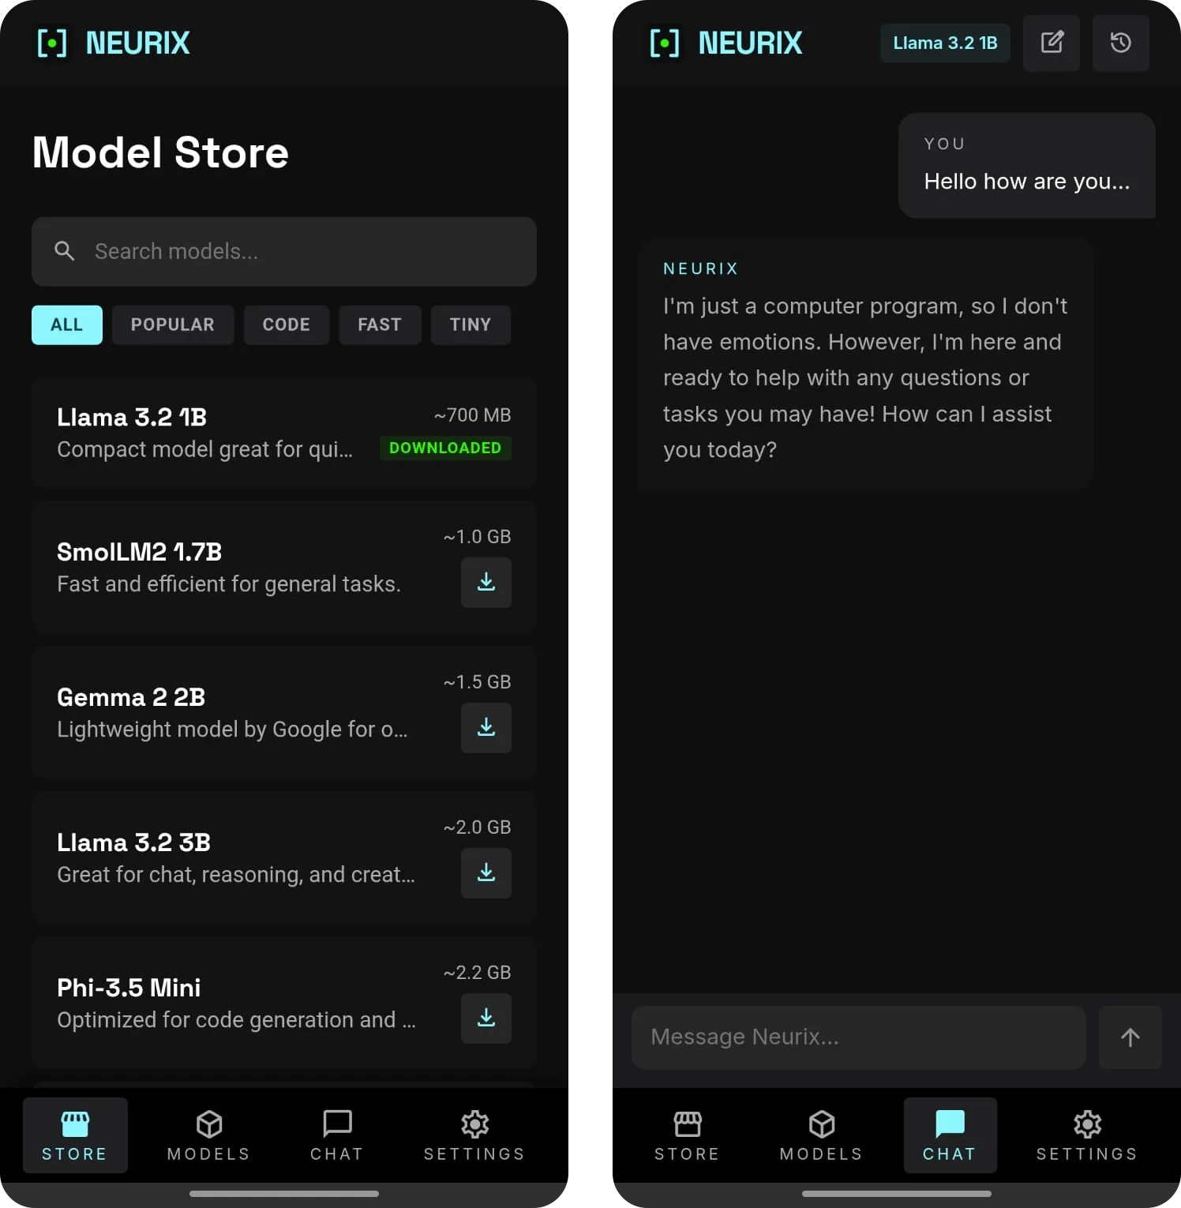Open Settings tab on Model Store screen
Image resolution: width=1181 pixels, height=1208 pixels.
tap(474, 1135)
